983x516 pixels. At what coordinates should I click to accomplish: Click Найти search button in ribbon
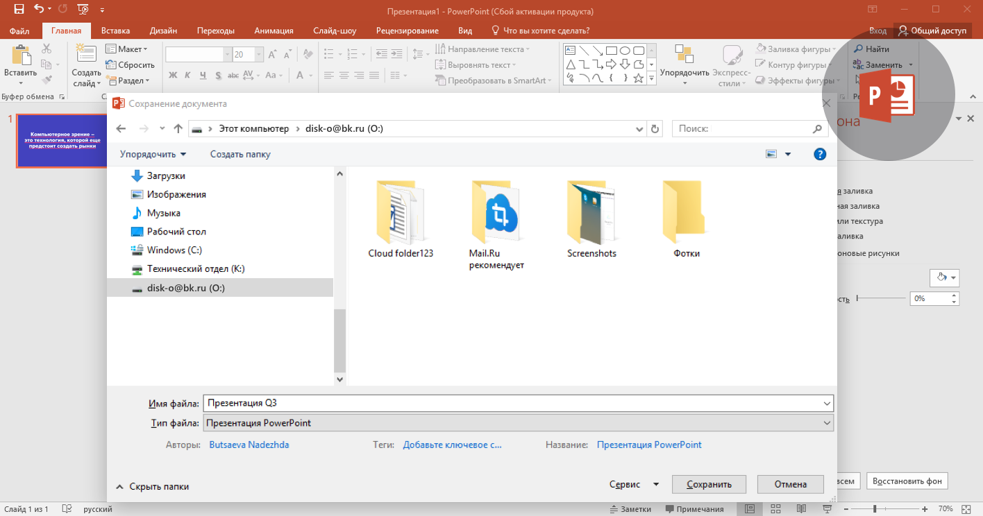point(871,49)
